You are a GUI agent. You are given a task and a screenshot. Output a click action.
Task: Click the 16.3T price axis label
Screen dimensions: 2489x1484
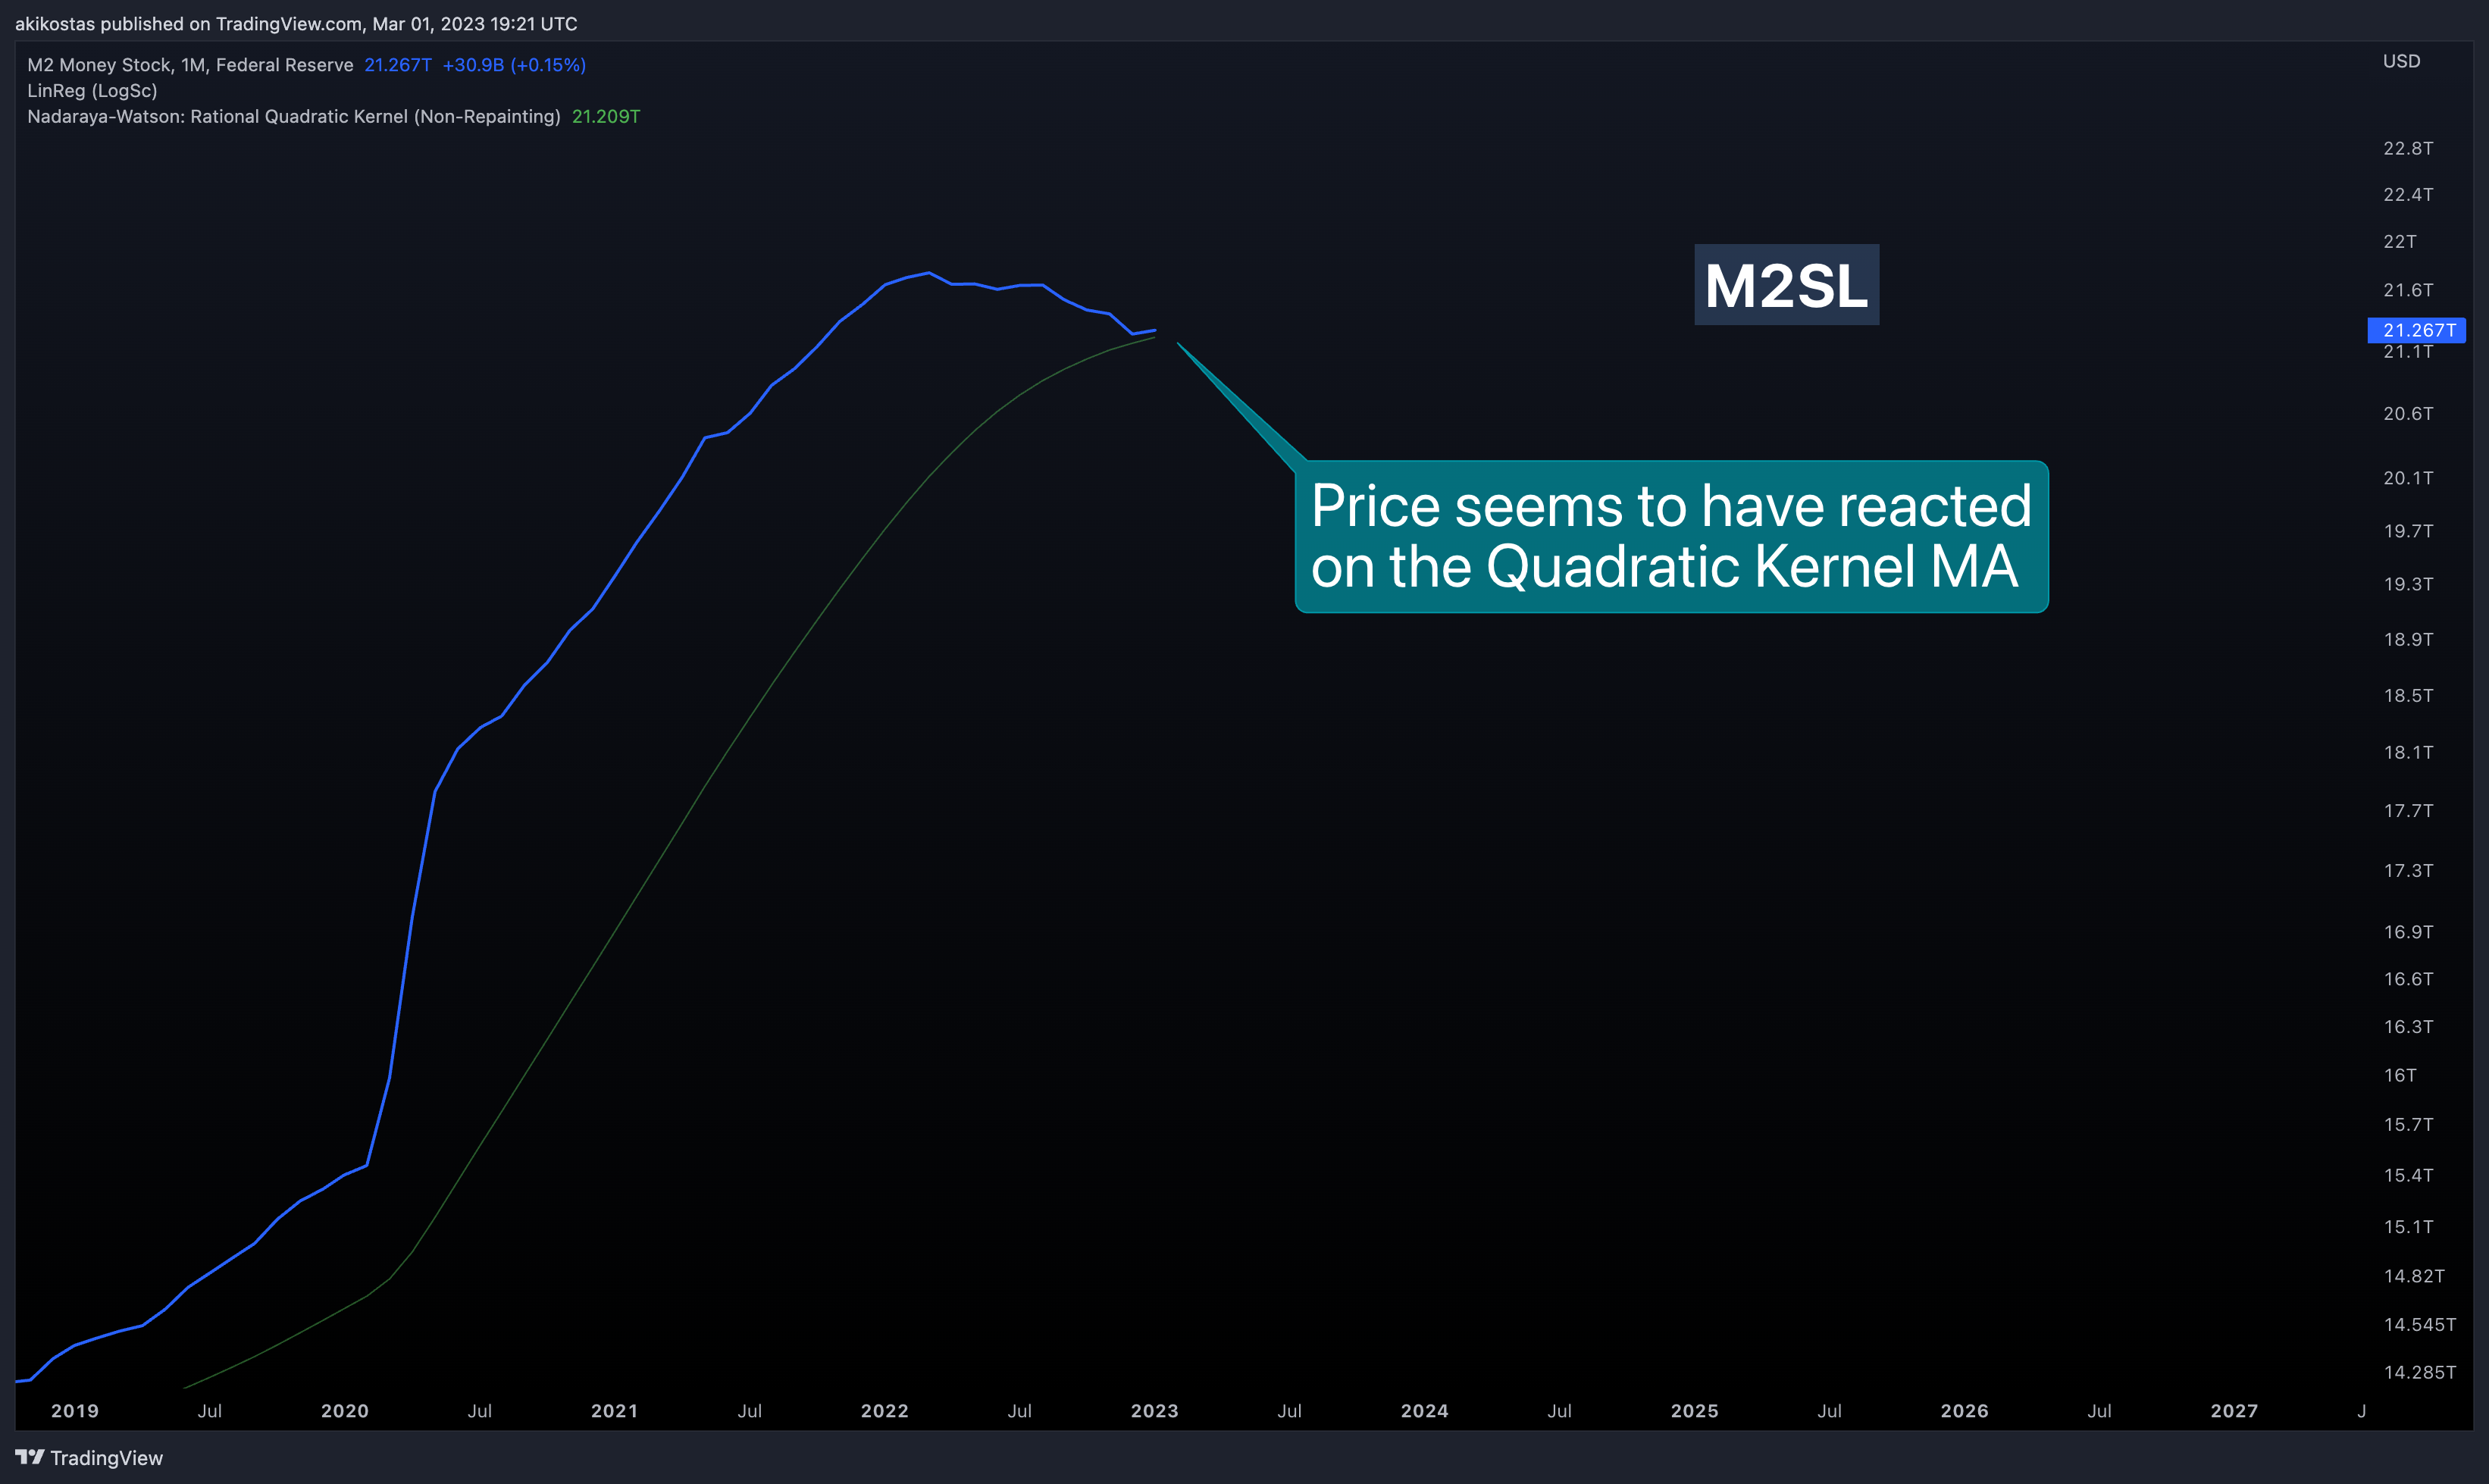coord(2408,1027)
